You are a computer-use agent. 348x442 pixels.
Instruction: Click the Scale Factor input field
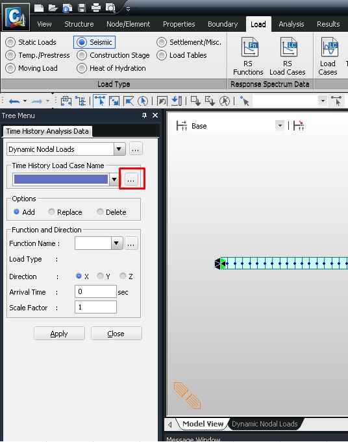(x=95, y=307)
